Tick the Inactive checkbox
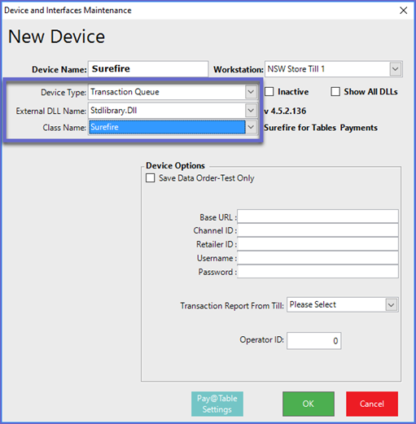 point(269,91)
